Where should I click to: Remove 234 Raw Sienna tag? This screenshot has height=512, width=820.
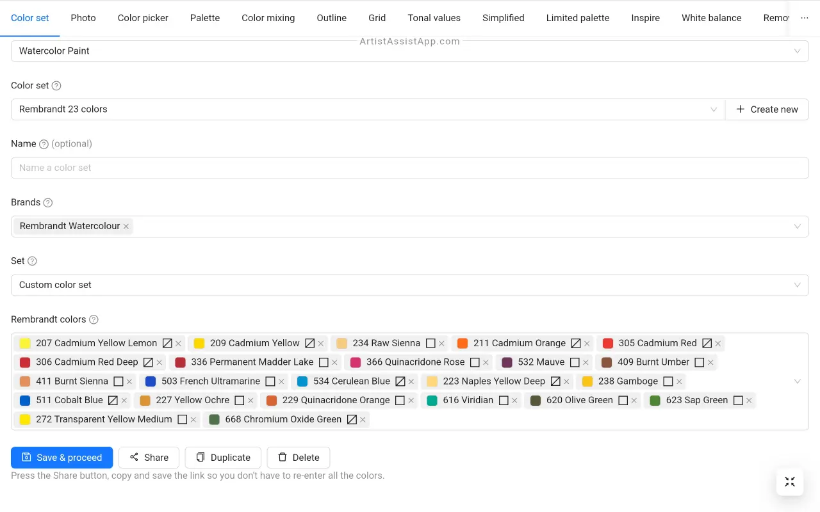pos(441,344)
